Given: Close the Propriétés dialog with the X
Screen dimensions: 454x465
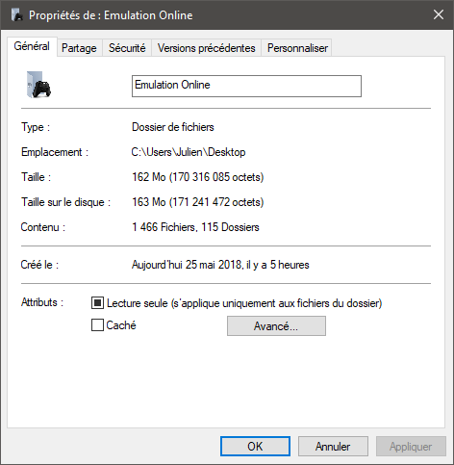Looking at the screenshot, I should coord(439,14).
